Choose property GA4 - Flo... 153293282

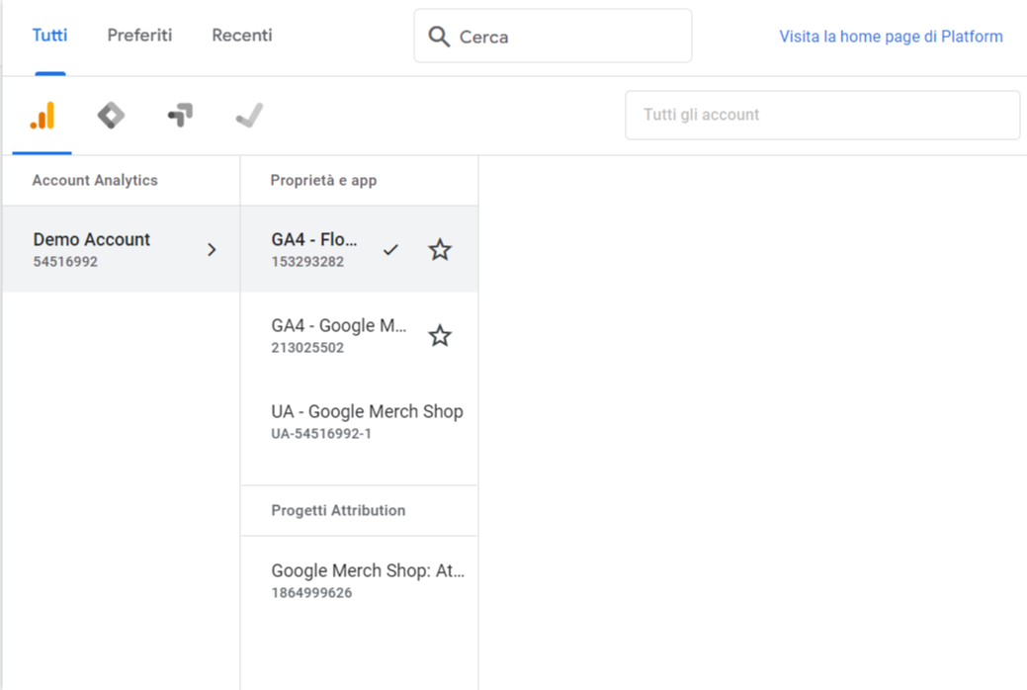(359, 249)
